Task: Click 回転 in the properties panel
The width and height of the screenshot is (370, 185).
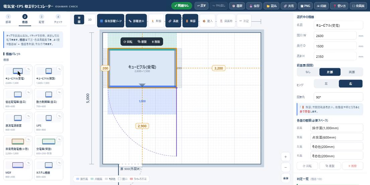Action: coord(307,166)
